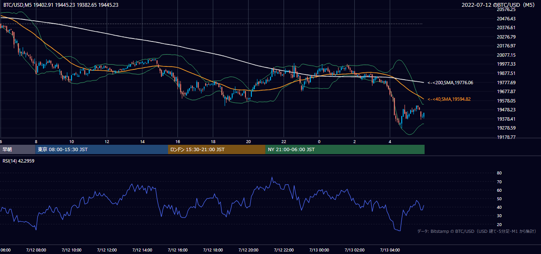Viewport: 541px width, 254px height.
Task: Click the NY 21:00-06:00 JST session bar
Action: (x=345, y=149)
